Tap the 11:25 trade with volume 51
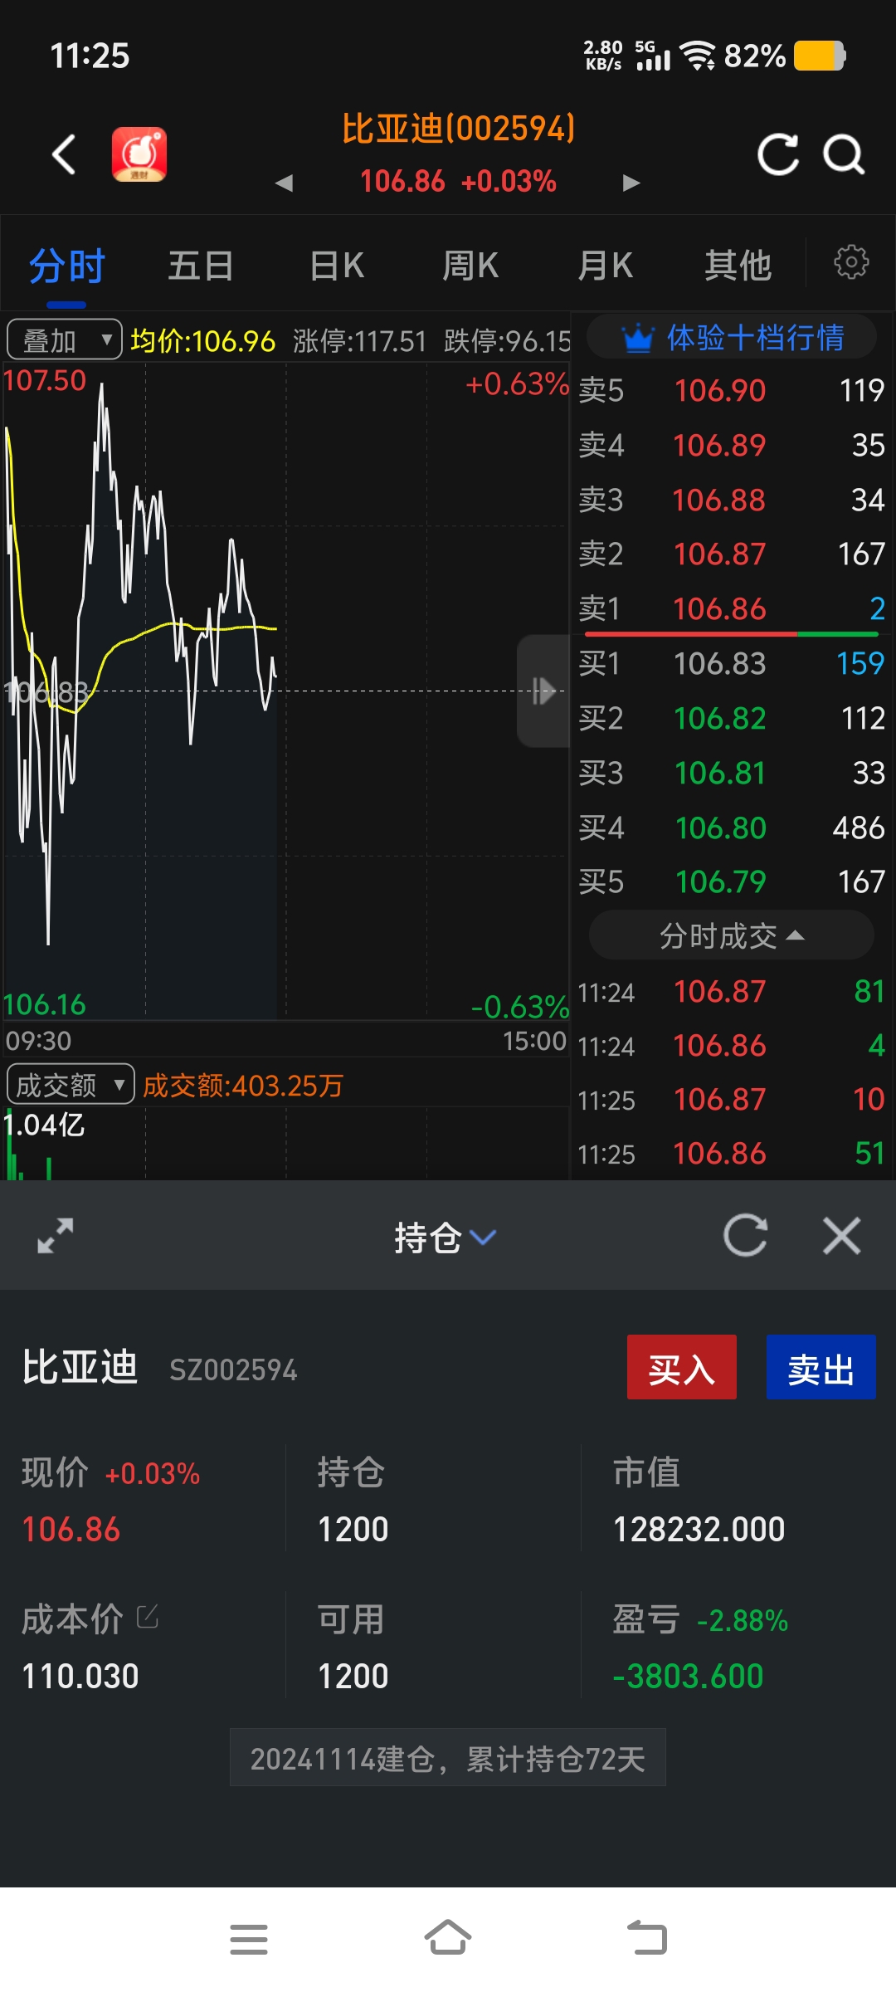Viewport: 896px width, 1992px height. (x=732, y=1153)
